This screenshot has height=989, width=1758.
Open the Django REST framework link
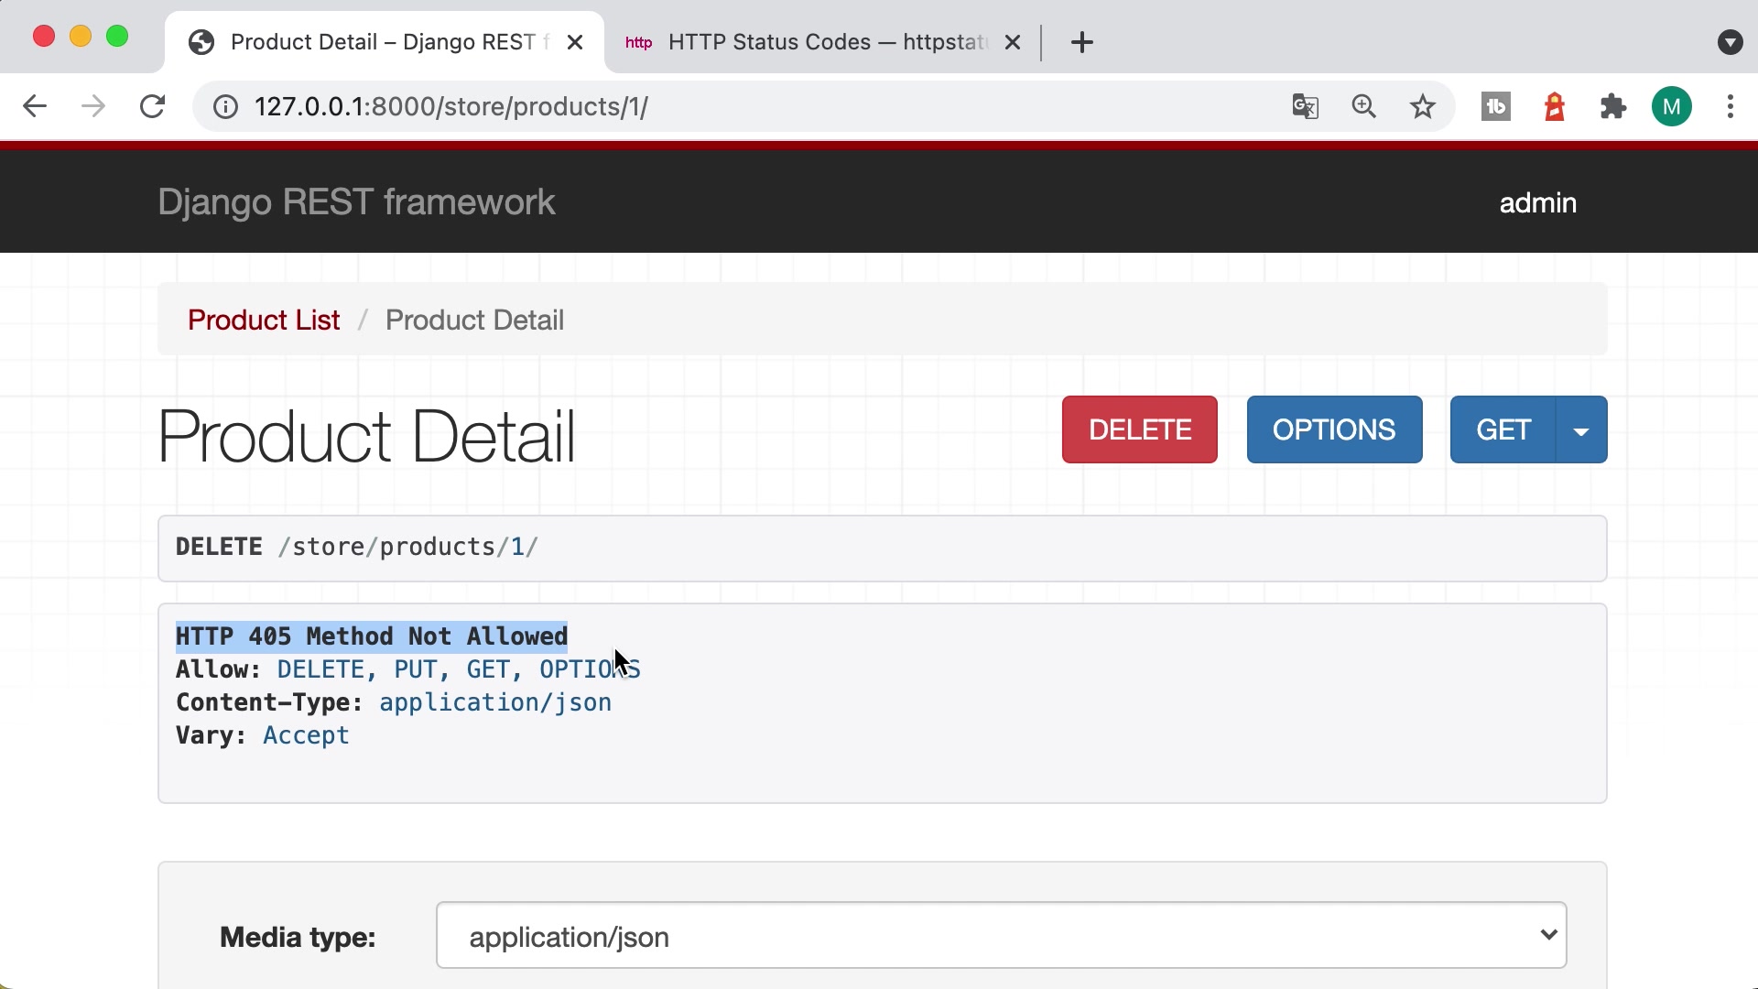[356, 202]
